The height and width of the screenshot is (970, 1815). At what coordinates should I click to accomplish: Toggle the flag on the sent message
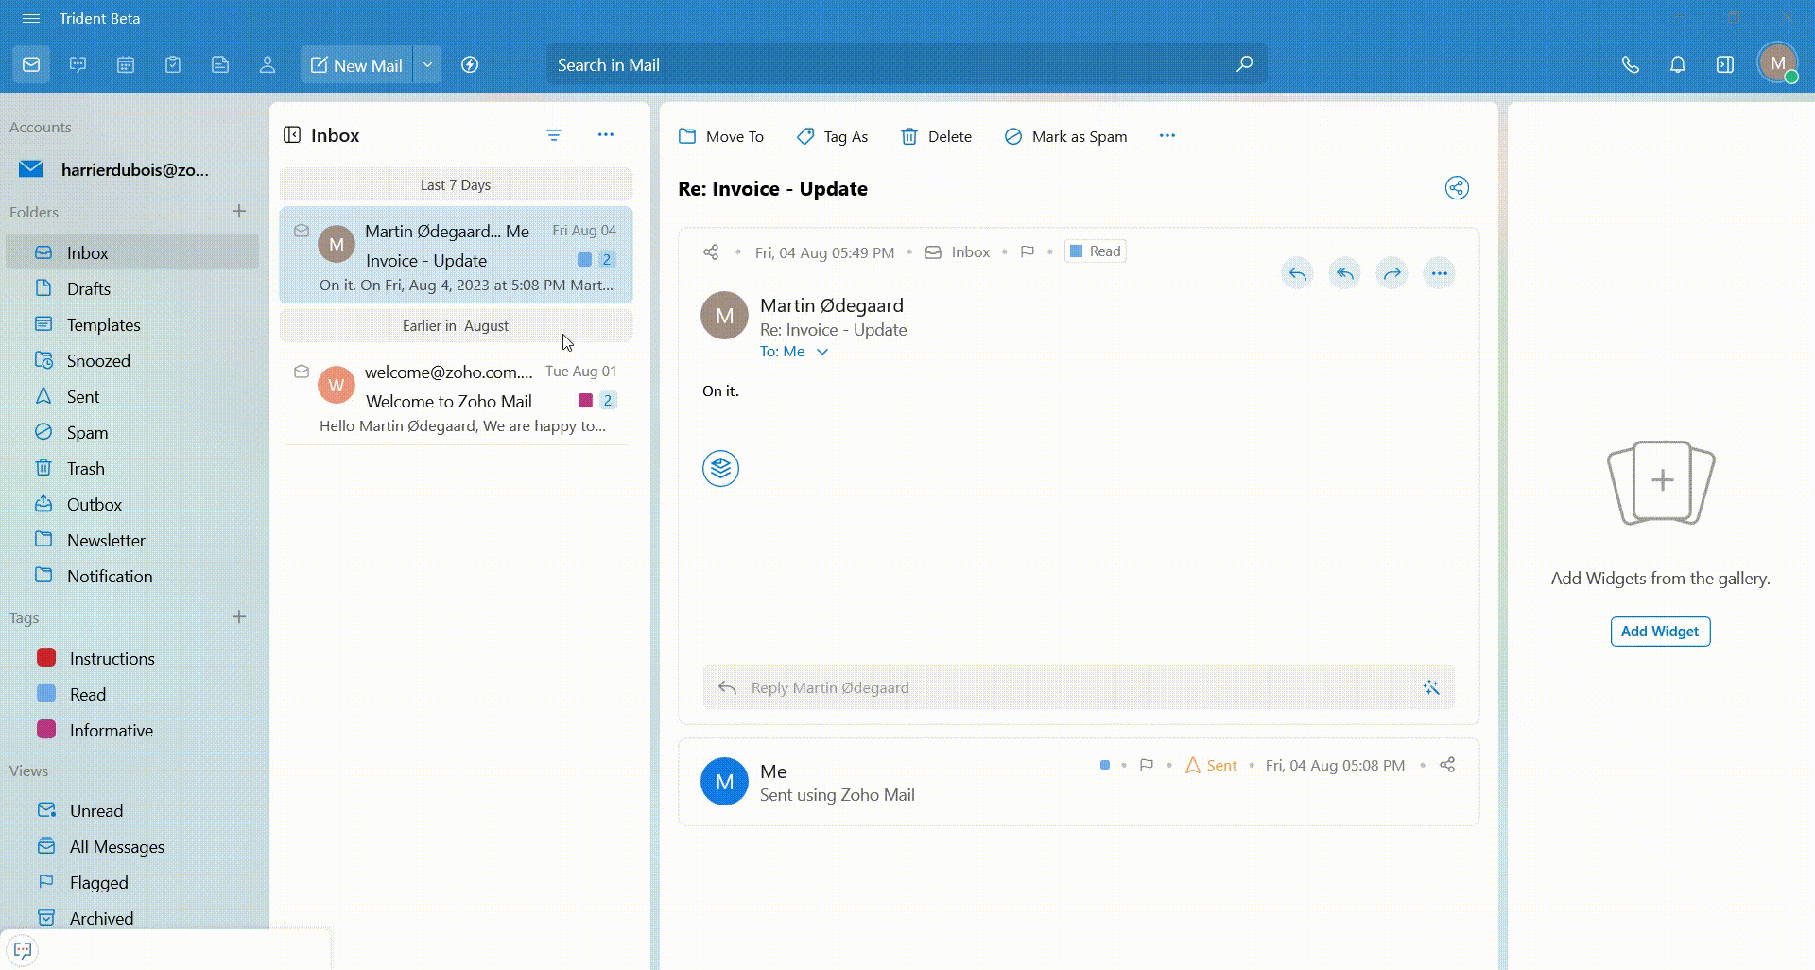[x=1147, y=765]
